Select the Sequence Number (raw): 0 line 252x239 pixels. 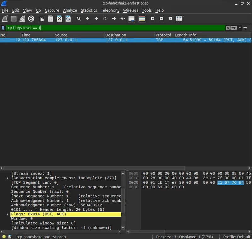tap(40, 192)
